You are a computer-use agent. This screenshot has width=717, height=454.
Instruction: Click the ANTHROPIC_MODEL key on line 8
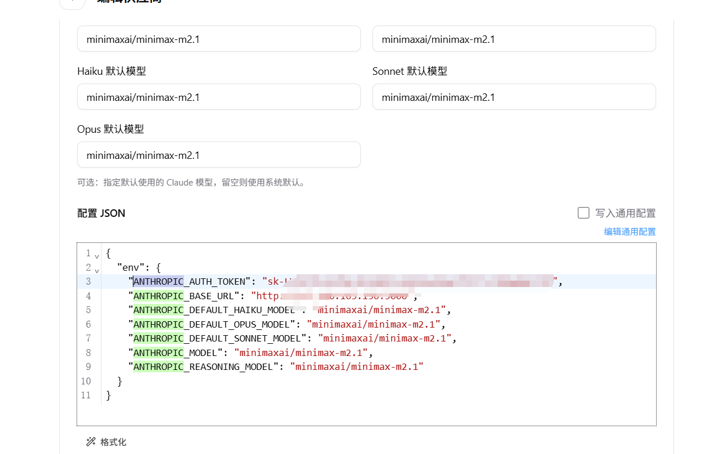click(x=176, y=353)
